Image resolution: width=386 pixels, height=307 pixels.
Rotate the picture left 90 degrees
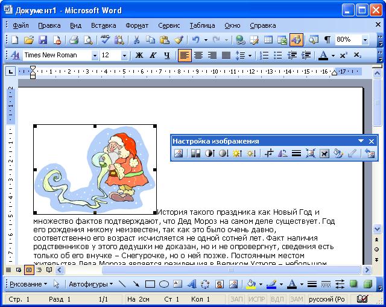coord(283,154)
